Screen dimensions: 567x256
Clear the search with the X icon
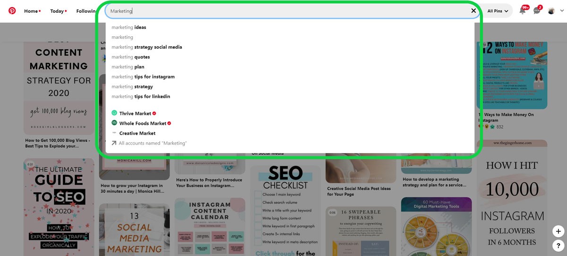tap(473, 11)
